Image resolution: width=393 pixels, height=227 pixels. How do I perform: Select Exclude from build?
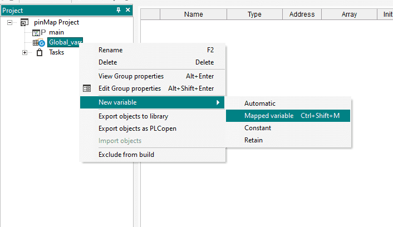126,154
